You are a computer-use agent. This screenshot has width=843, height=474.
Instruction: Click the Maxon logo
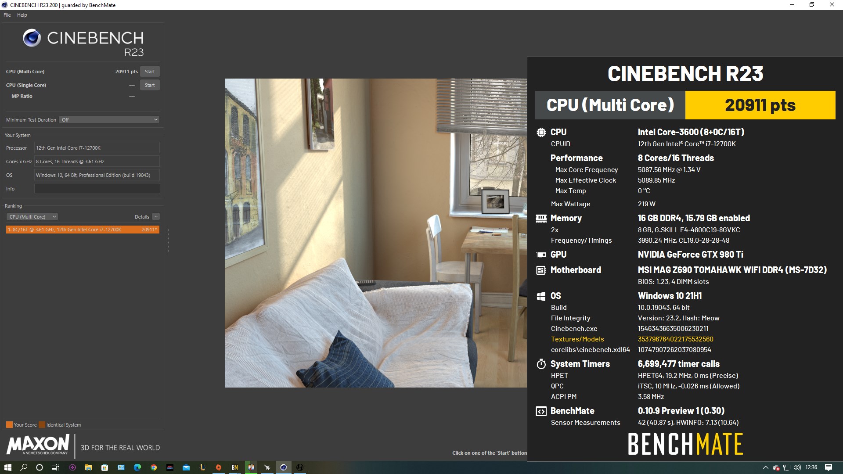click(x=38, y=444)
